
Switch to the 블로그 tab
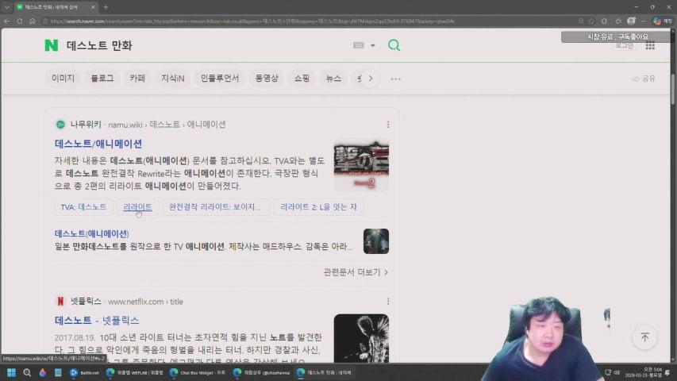(102, 79)
